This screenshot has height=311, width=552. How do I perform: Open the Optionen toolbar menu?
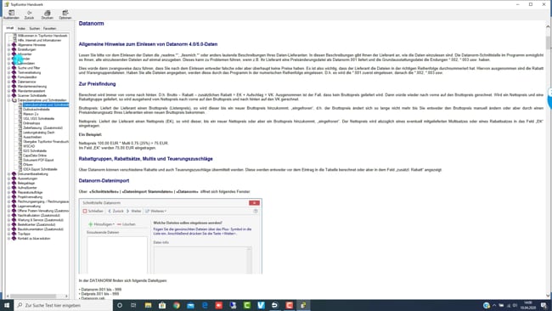pos(65,14)
